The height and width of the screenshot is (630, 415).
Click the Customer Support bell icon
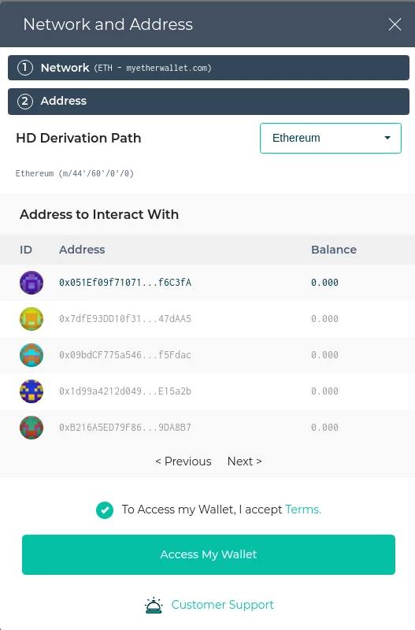pos(154,605)
